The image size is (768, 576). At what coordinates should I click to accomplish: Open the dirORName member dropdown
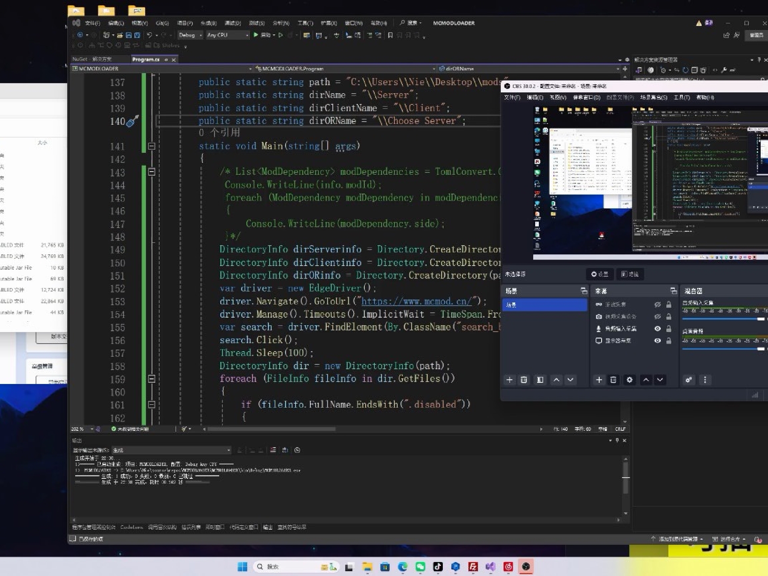pos(529,69)
